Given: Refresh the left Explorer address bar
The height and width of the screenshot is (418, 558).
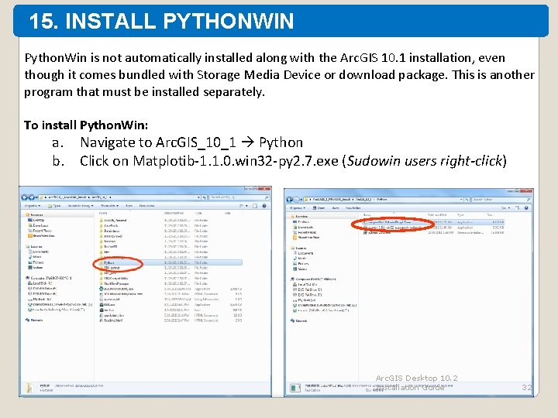Looking at the screenshot, I should 205,197.
